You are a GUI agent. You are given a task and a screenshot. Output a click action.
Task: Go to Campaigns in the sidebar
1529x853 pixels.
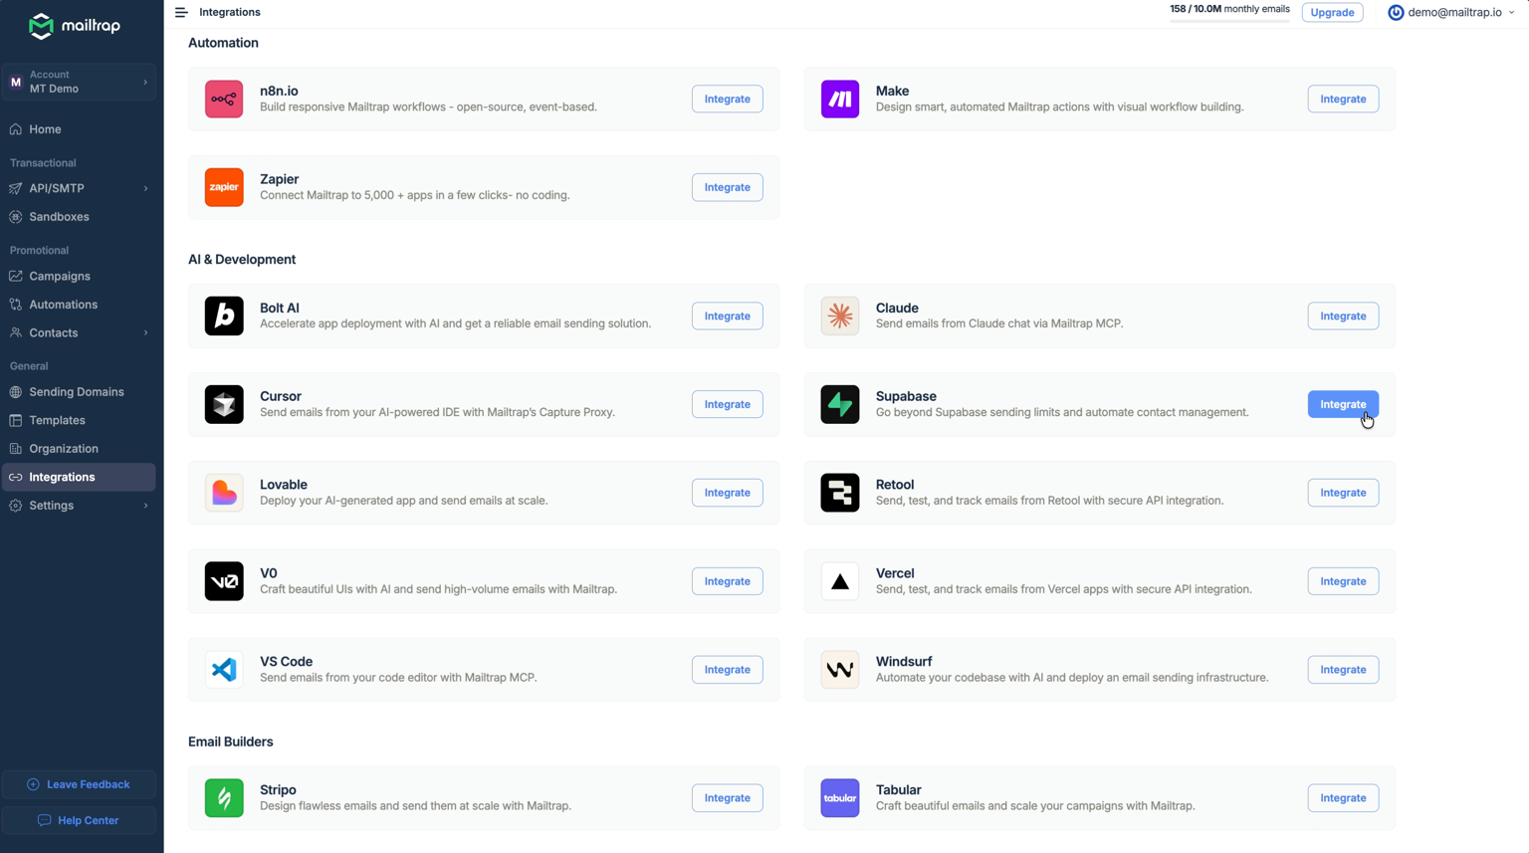79,277
